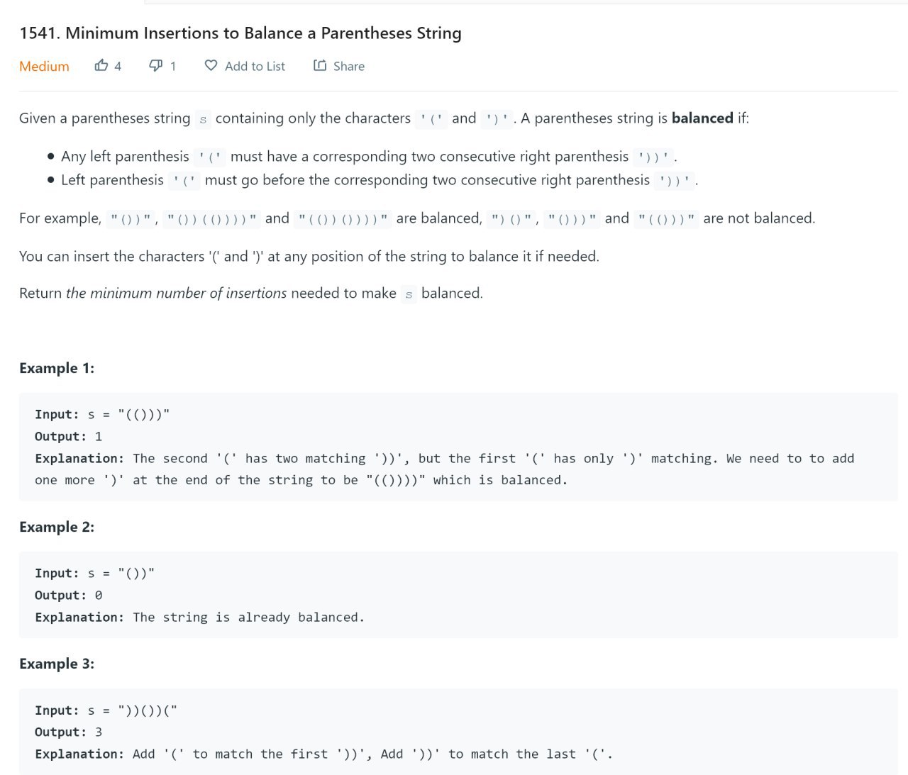Click the bold word balanced in the description
The height and width of the screenshot is (775, 908).
click(702, 118)
